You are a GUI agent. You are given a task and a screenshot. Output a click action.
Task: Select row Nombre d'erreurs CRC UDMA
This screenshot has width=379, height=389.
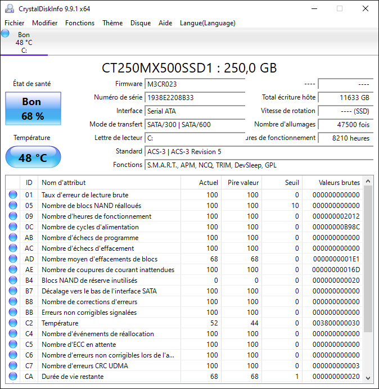coord(184,365)
